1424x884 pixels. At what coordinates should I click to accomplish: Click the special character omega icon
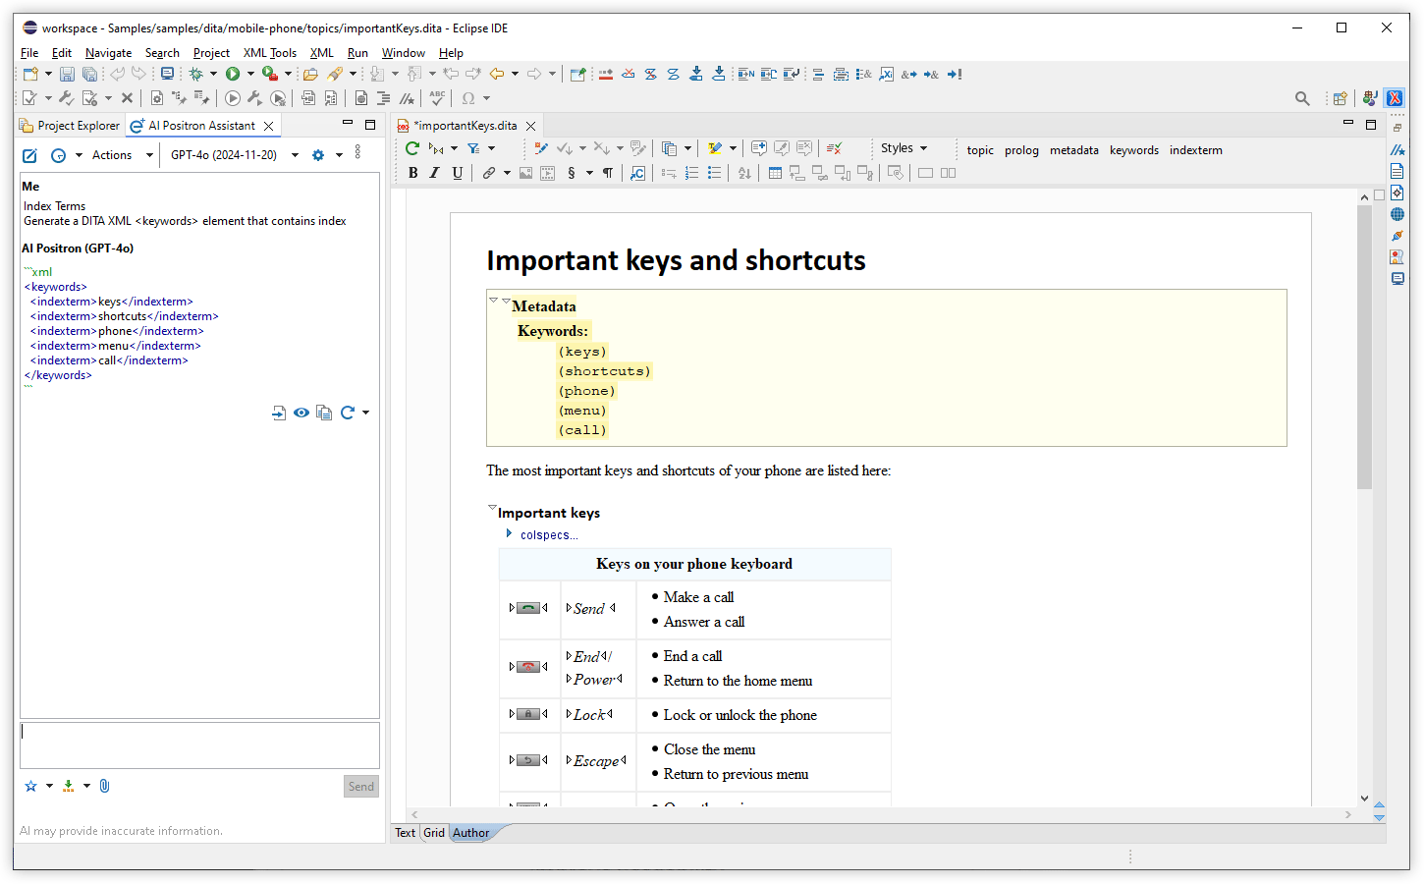tap(468, 98)
